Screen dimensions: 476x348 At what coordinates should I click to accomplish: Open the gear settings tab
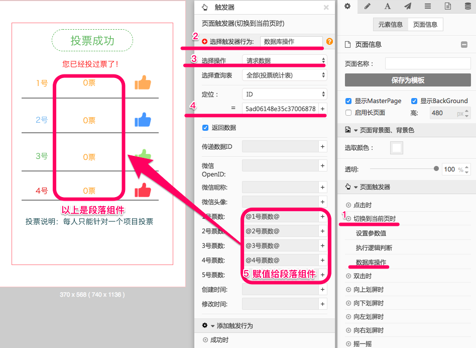click(x=347, y=7)
